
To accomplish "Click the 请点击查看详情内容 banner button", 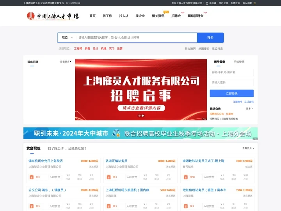I will click(x=141, y=108).
